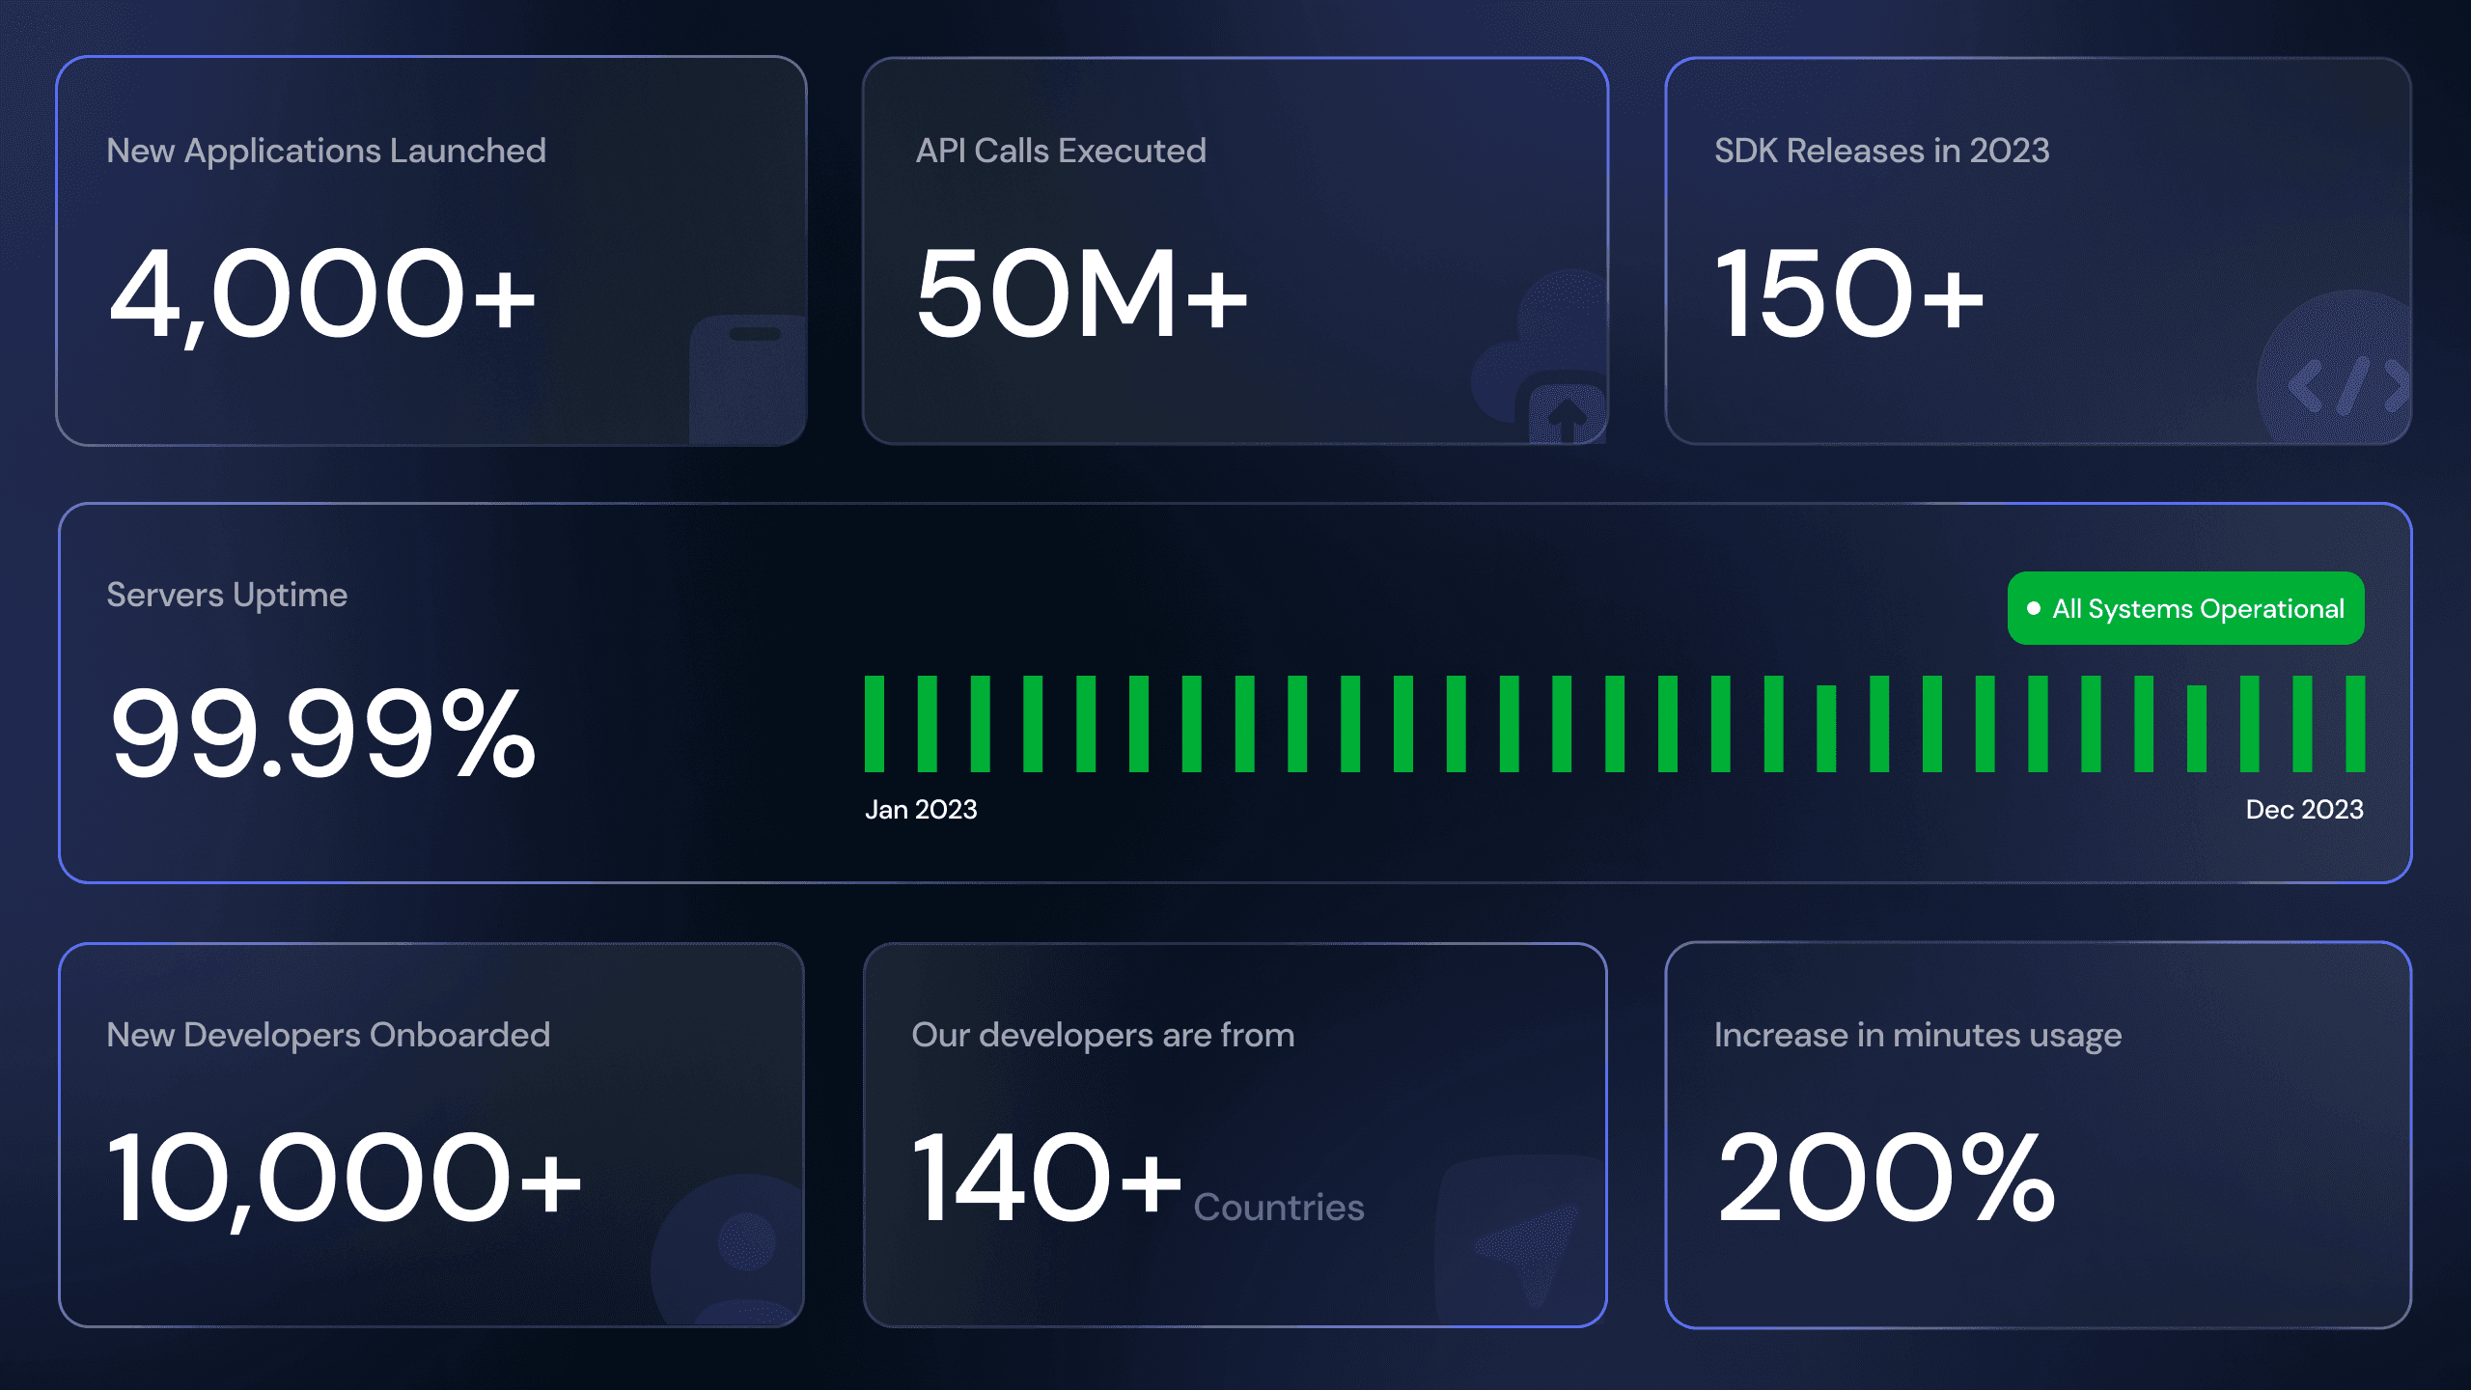Click the cloud upload icon

(1540, 357)
